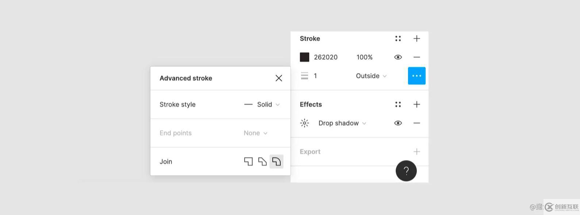Screen dimensions: 580x215
Task: Open the help question mark button
Action: 406,171
